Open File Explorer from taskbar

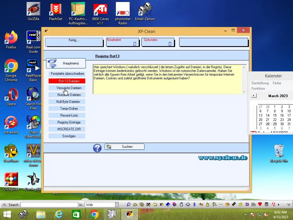41,214
